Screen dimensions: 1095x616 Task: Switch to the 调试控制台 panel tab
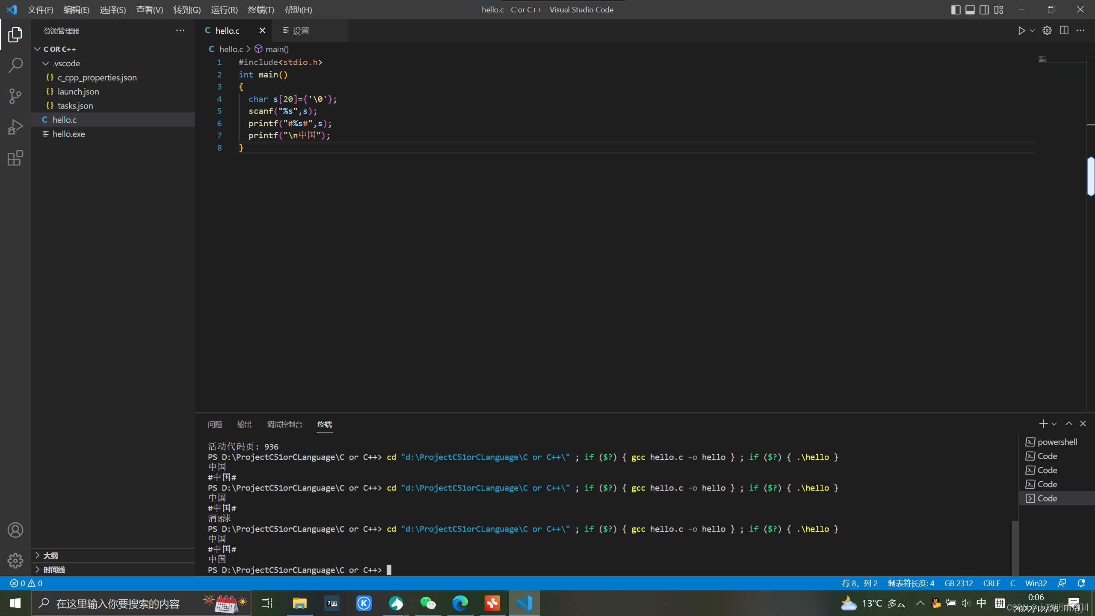coord(284,424)
